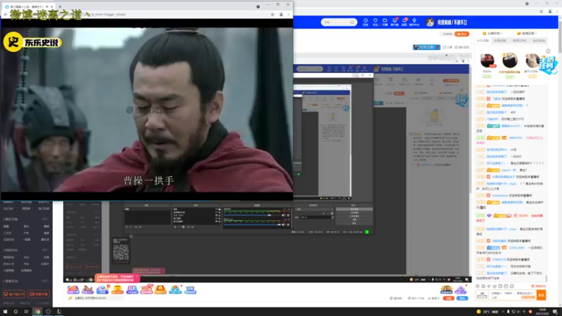Open the history clock icon in Huya header
The height and width of the screenshot is (316, 562).
pos(365,22)
